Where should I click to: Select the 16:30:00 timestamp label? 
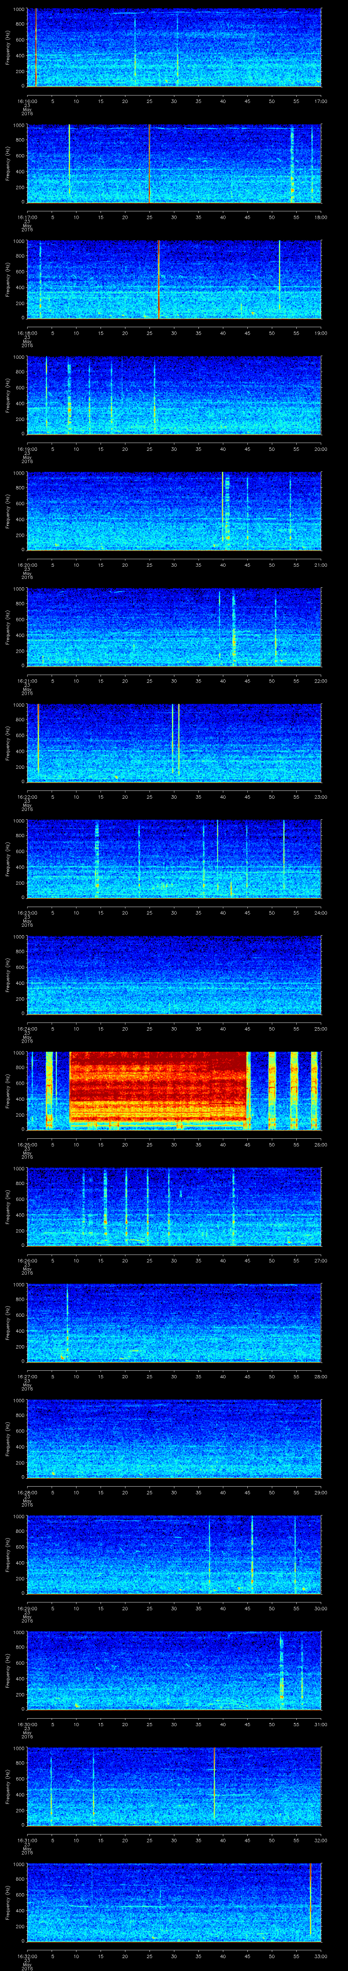[x=28, y=1725]
